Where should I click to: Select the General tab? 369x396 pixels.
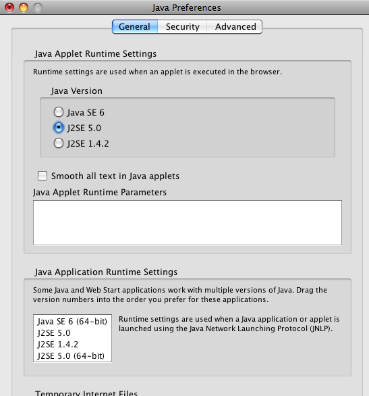(135, 27)
